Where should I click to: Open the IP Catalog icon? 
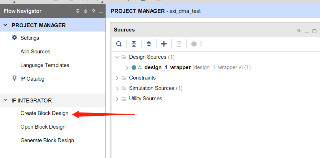pos(15,78)
